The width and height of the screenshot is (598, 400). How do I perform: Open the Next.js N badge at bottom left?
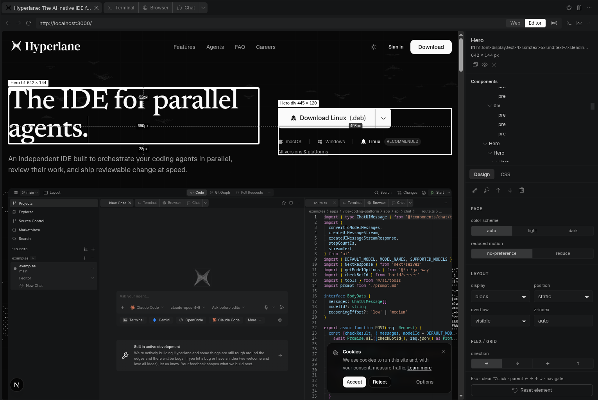17,385
